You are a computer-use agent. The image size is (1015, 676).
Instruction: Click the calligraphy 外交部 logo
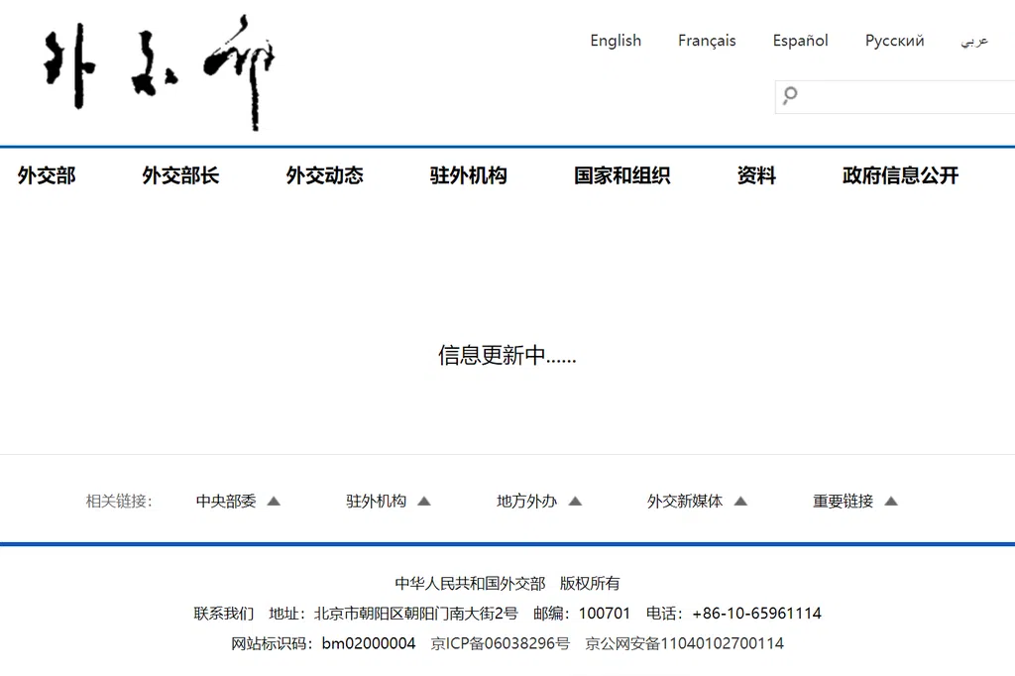(x=159, y=72)
